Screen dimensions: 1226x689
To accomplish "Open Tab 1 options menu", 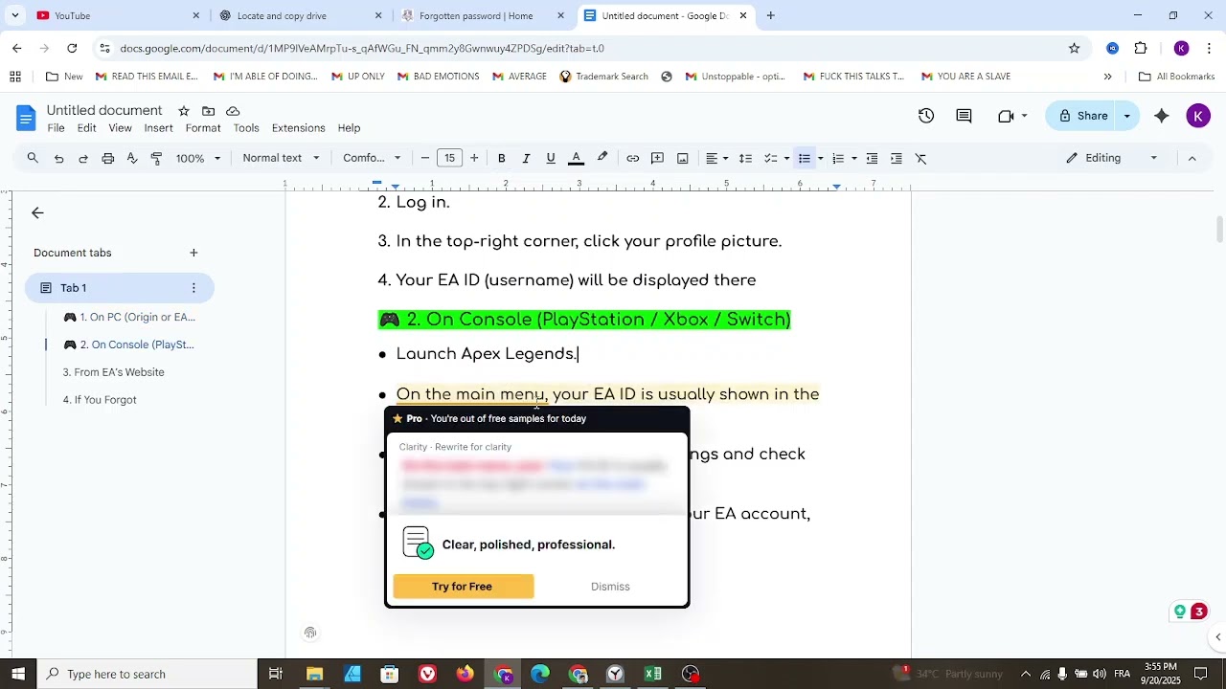I will pos(193,288).
